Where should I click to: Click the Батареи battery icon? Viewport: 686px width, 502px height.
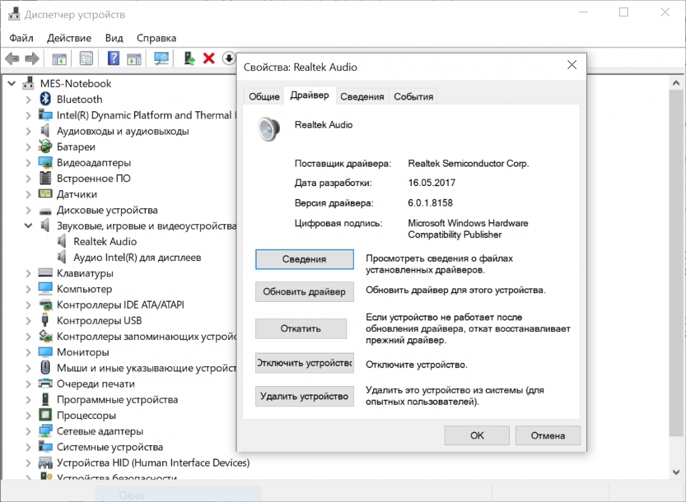[x=45, y=147]
